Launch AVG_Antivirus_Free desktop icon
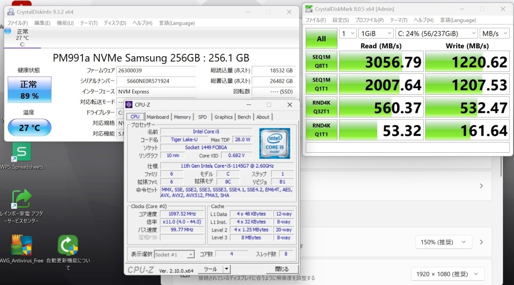This screenshot has height=285, width=514. [22, 249]
